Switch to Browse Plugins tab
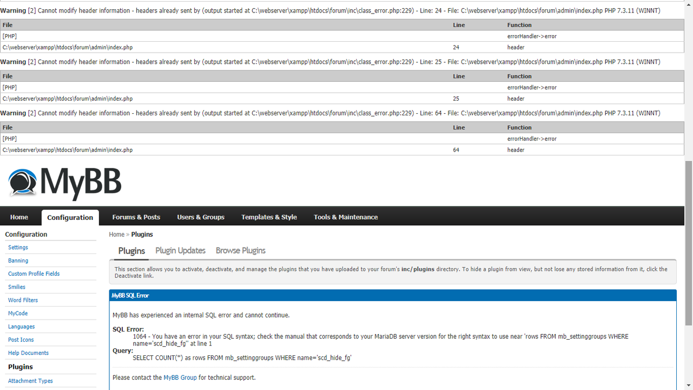693x390 pixels. pos(240,250)
